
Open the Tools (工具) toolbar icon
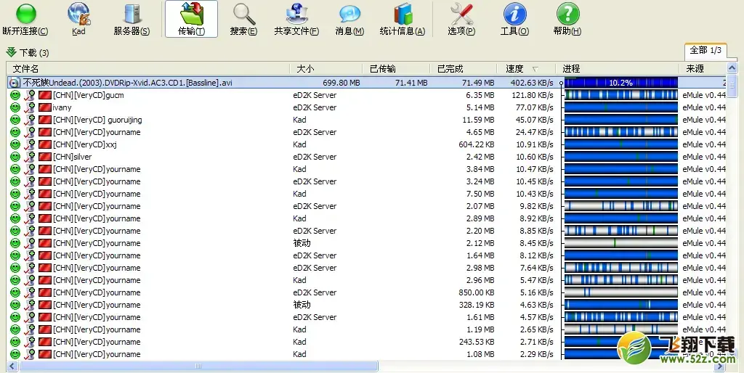[515, 19]
